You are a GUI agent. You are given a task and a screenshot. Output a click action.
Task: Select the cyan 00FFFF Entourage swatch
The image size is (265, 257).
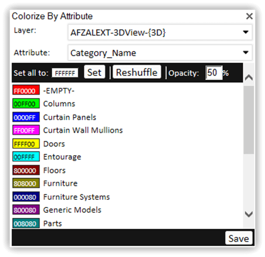click(26, 157)
